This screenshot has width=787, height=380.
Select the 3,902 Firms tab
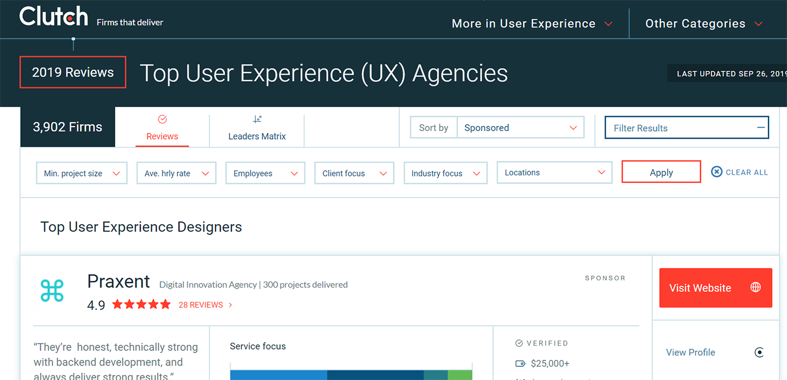coord(67,127)
